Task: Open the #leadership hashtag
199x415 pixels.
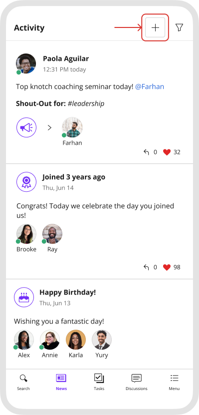Action: [86, 103]
